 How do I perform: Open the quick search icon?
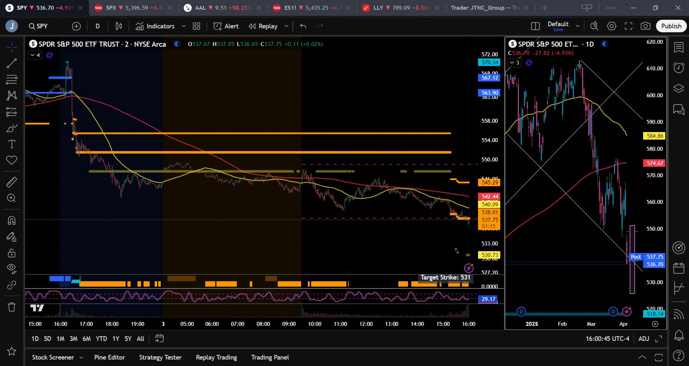pyautogui.click(x=594, y=26)
